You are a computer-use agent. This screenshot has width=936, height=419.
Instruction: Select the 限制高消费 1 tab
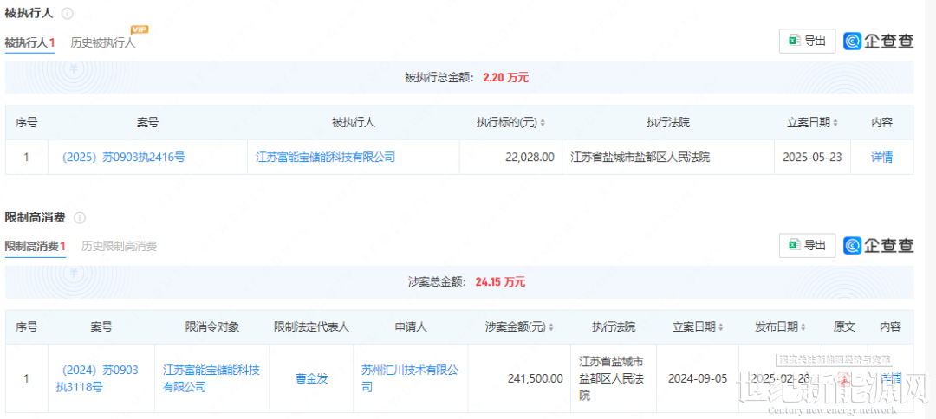point(36,247)
